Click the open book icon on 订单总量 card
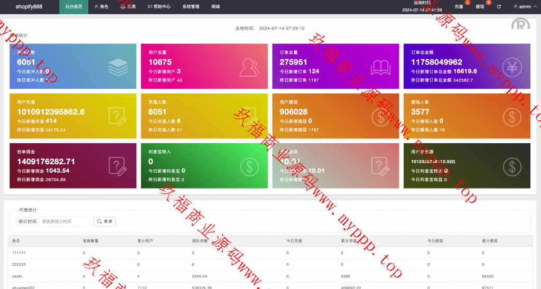541x289 pixels. coord(380,67)
